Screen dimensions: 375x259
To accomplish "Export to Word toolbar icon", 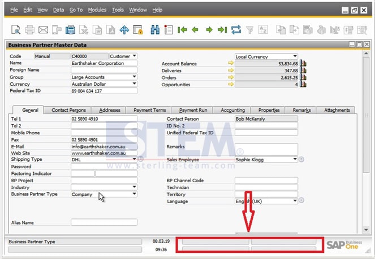I will coord(97,30).
